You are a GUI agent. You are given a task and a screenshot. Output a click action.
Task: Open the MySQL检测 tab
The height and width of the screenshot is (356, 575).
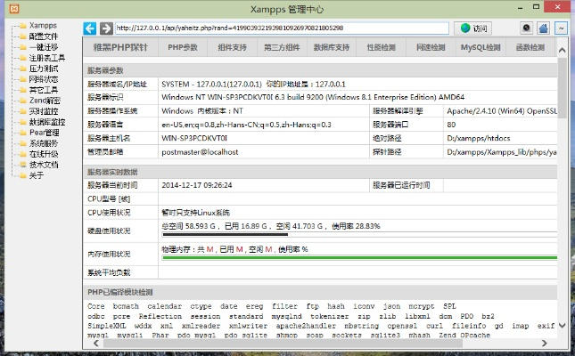[x=480, y=46]
